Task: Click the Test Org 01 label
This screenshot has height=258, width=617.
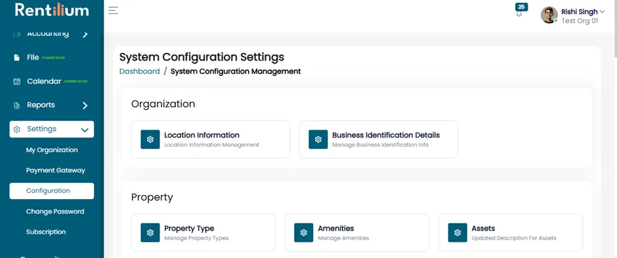Action: click(x=580, y=21)
